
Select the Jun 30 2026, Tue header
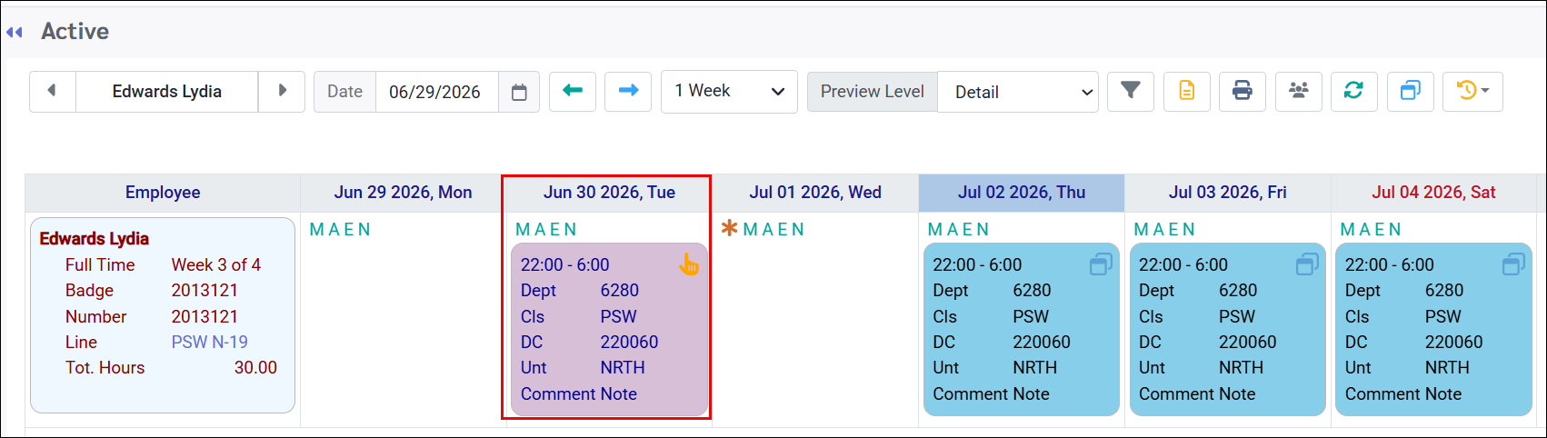coord(609,193)
